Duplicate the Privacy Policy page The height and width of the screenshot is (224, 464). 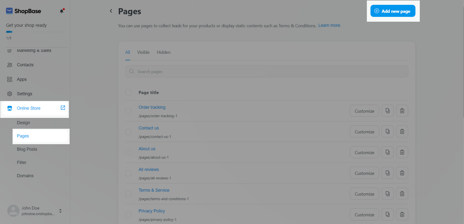387,214
